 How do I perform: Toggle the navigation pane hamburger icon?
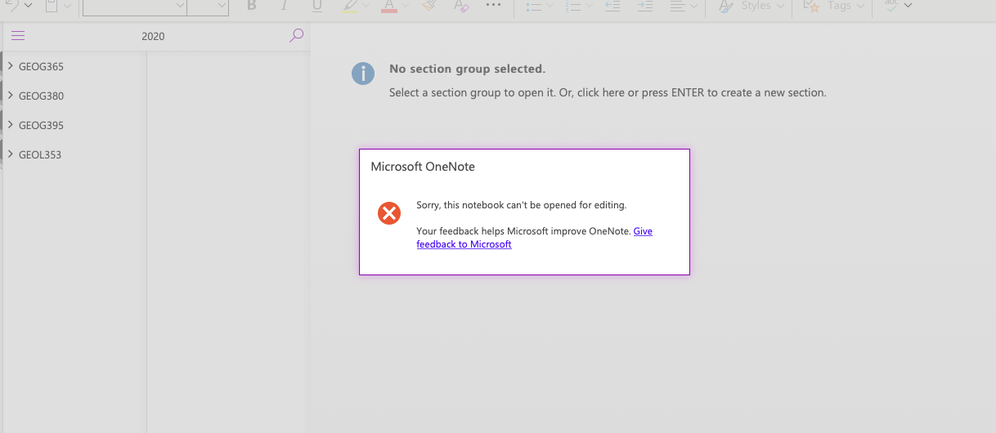18,36
